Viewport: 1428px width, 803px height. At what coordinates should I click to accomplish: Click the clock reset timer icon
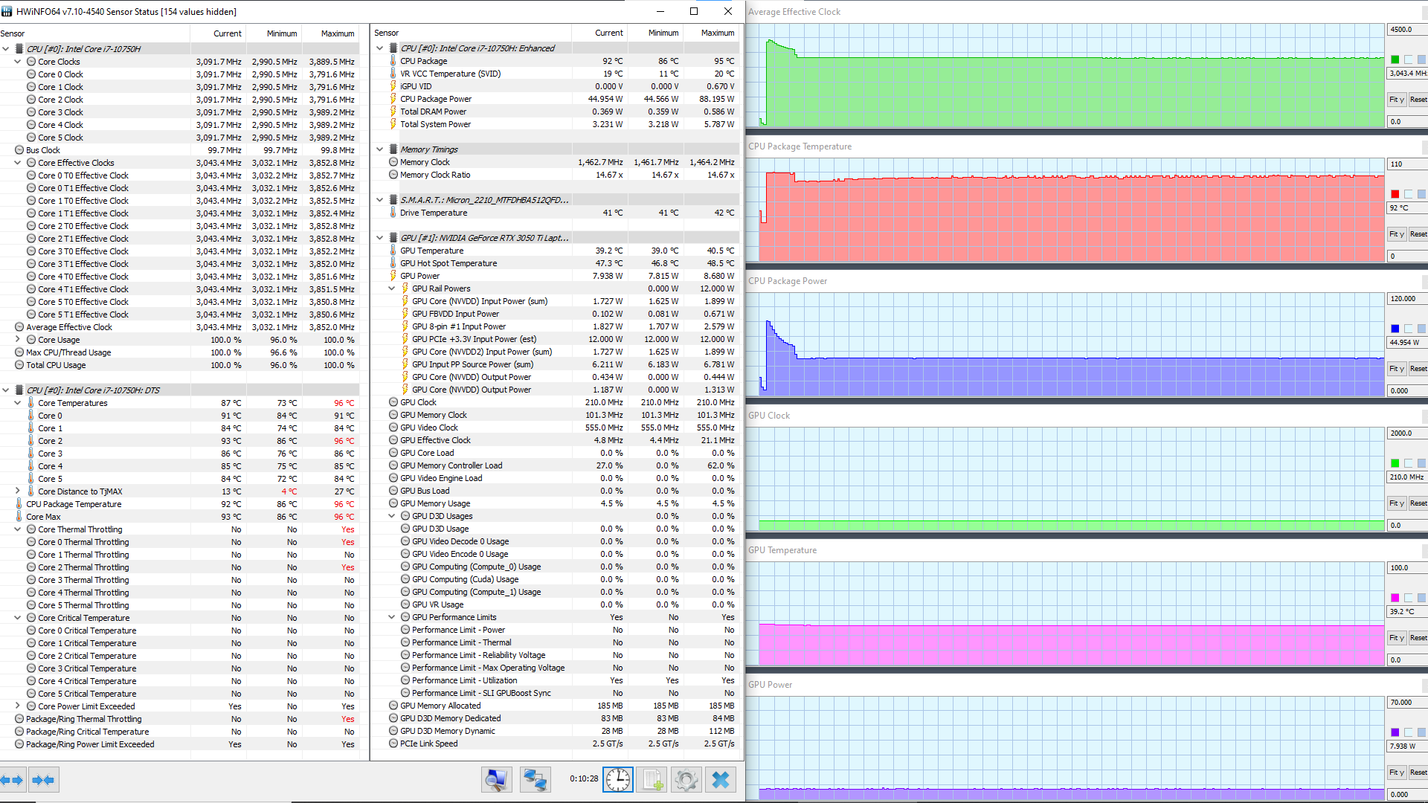617,779
